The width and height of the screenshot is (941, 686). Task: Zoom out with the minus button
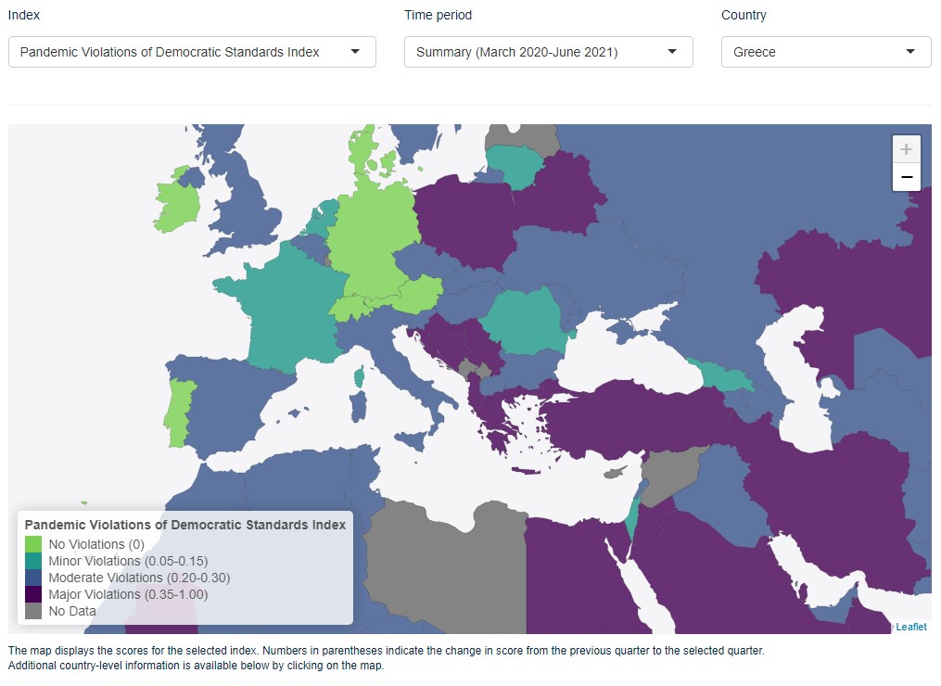(906, 177)
